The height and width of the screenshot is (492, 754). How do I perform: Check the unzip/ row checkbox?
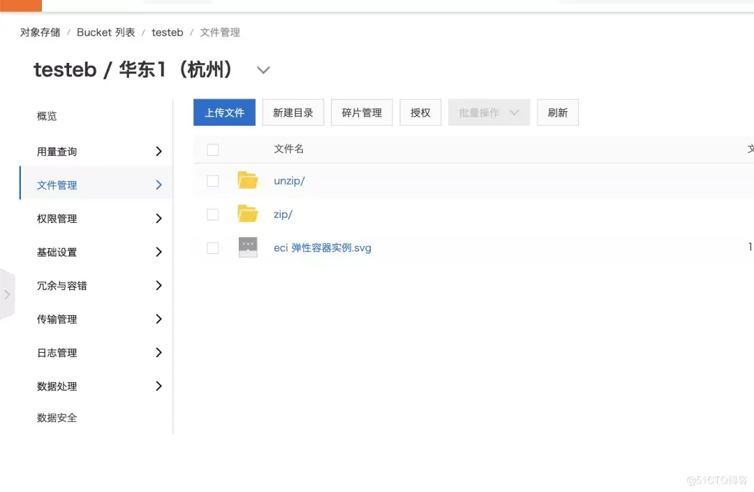click(x=212, y=180)
